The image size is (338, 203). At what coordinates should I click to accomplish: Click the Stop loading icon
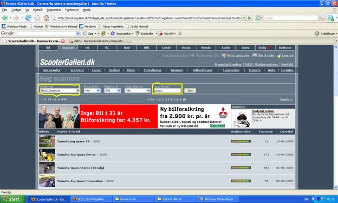(37, 18)
